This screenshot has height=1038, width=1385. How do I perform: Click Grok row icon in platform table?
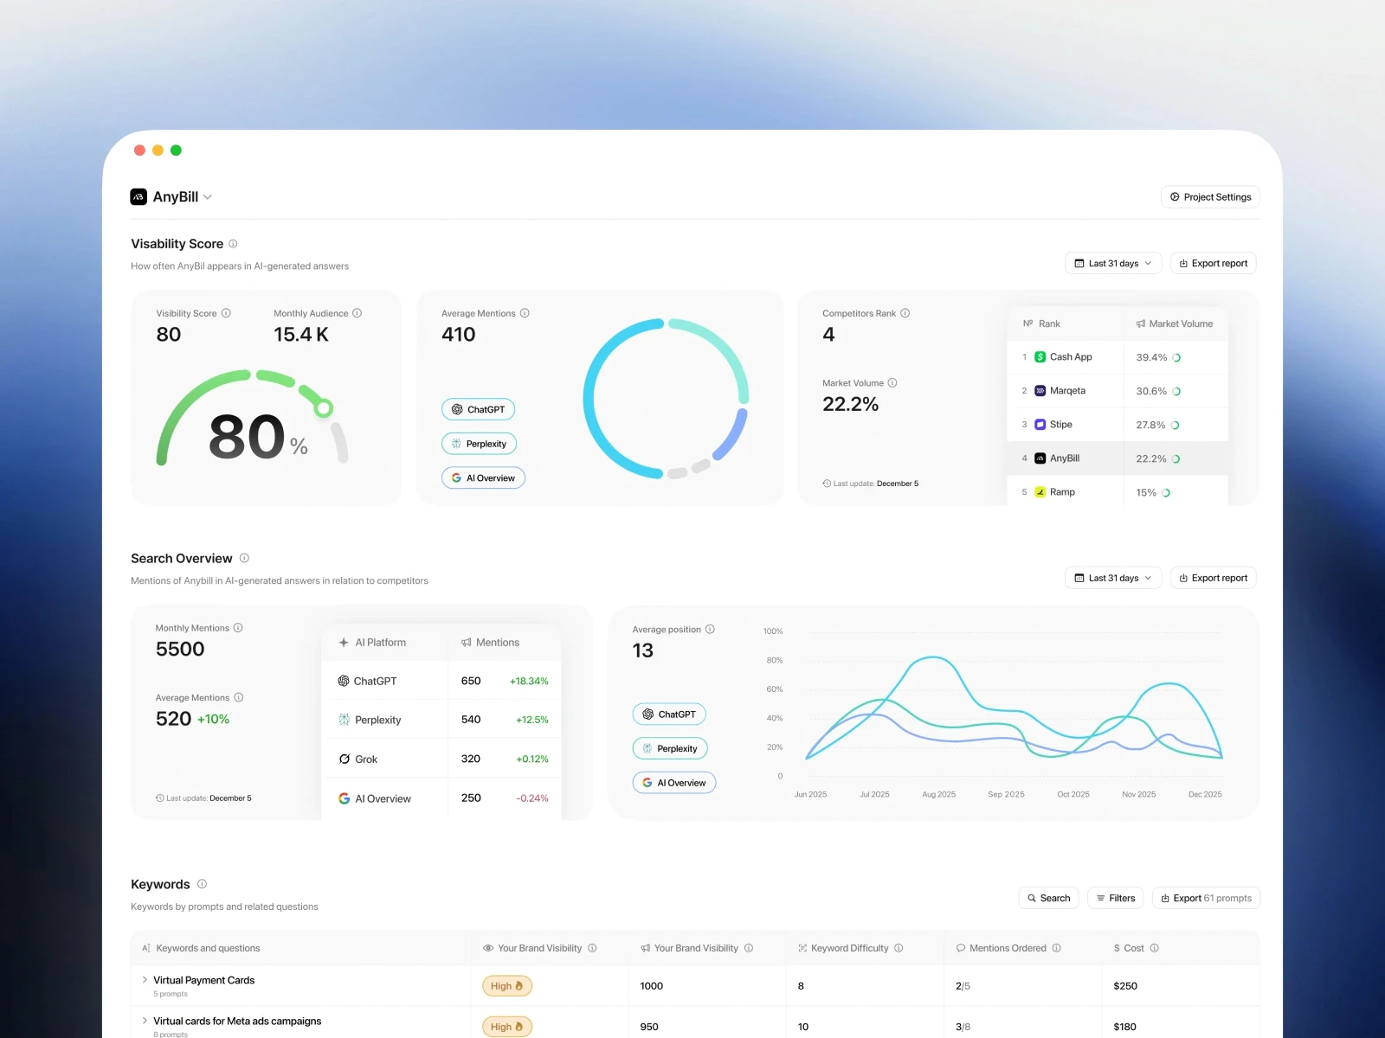click(x=344, y=759)
